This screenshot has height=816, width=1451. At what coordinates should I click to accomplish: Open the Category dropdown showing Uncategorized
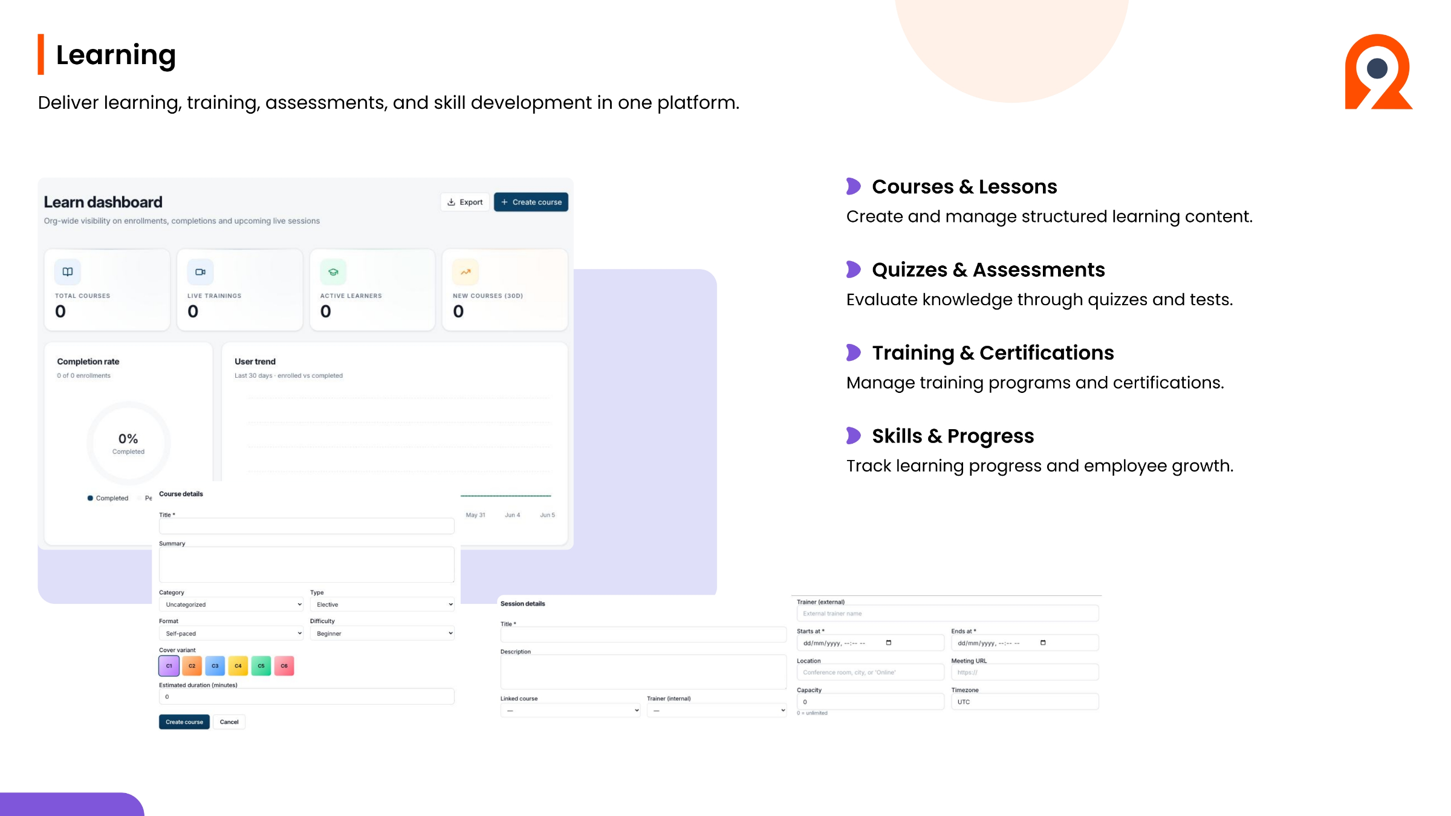[231, 604]
